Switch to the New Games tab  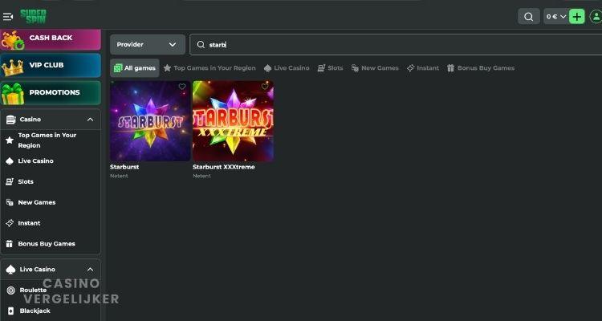[375, 68]
